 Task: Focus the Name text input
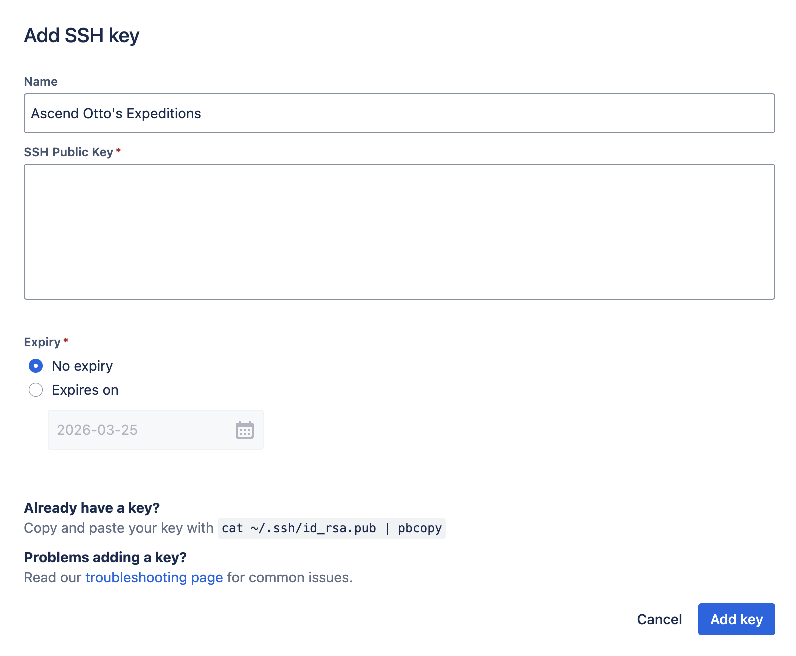coord(399,113)
